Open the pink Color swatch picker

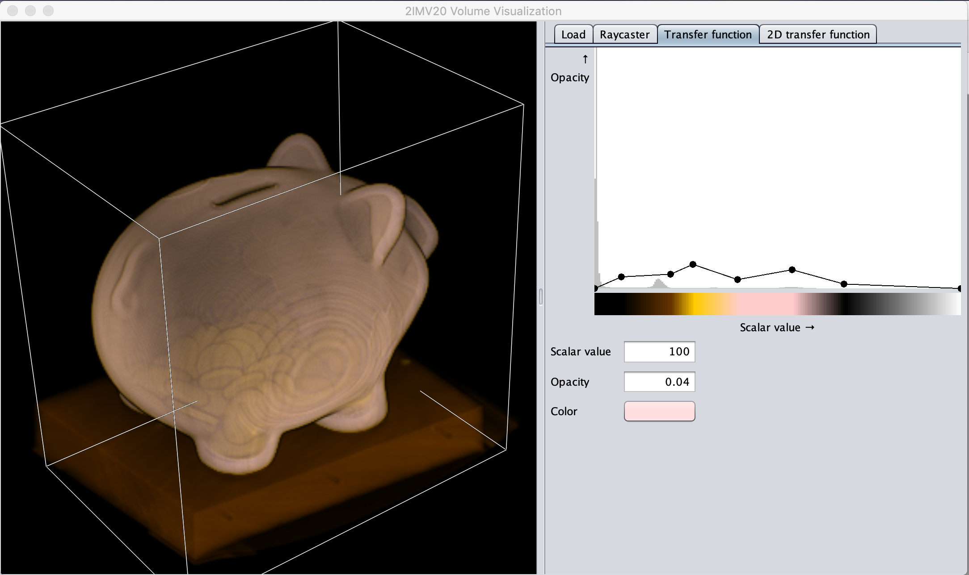659,411
